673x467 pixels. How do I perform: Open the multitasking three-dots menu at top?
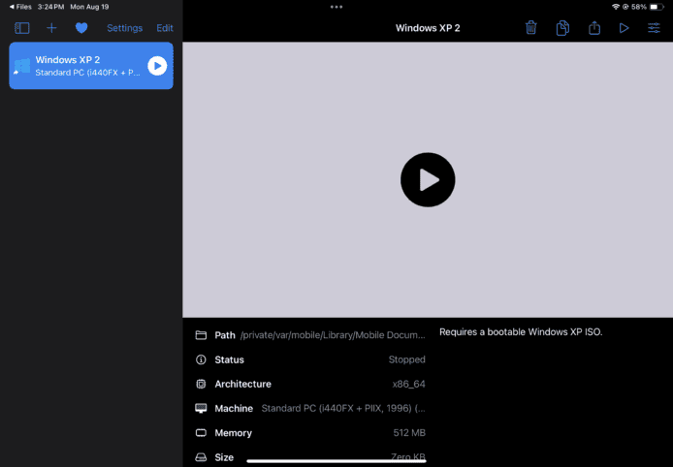[x=336, y=7]
